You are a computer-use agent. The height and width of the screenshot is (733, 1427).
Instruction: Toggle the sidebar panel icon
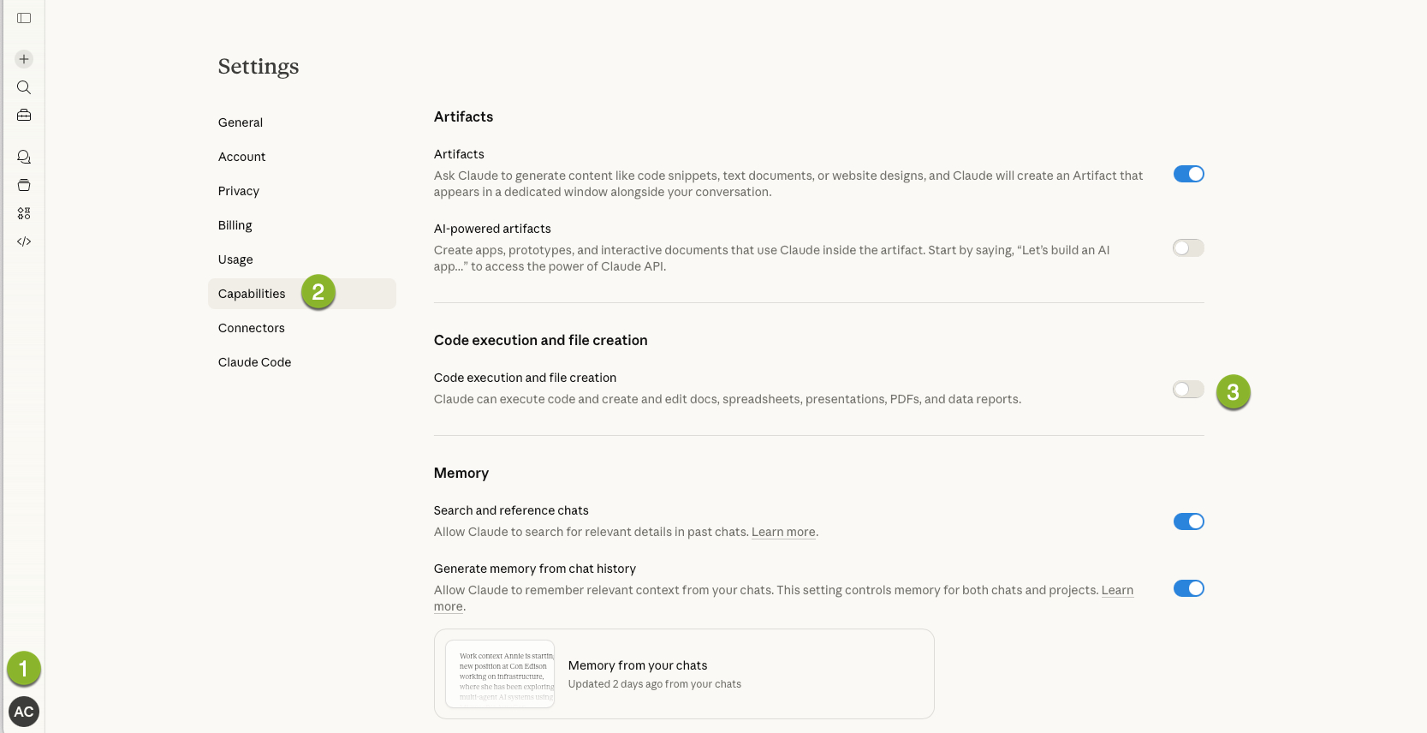[24, 18]
